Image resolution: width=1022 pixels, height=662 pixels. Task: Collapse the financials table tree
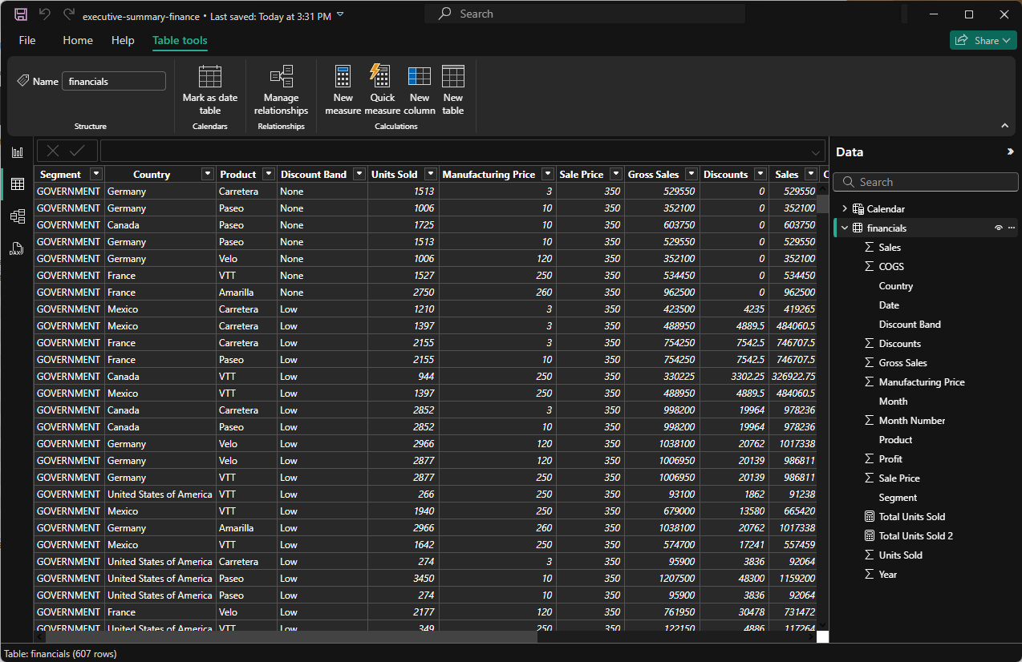click(844, 228)
